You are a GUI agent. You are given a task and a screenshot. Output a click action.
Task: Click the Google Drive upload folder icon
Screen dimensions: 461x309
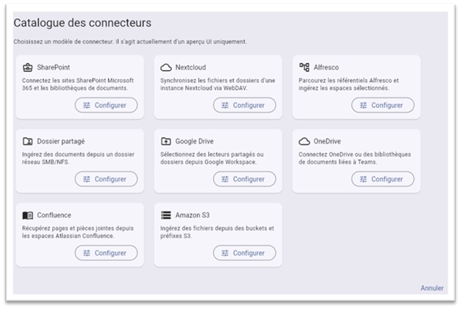coord(165,141)
